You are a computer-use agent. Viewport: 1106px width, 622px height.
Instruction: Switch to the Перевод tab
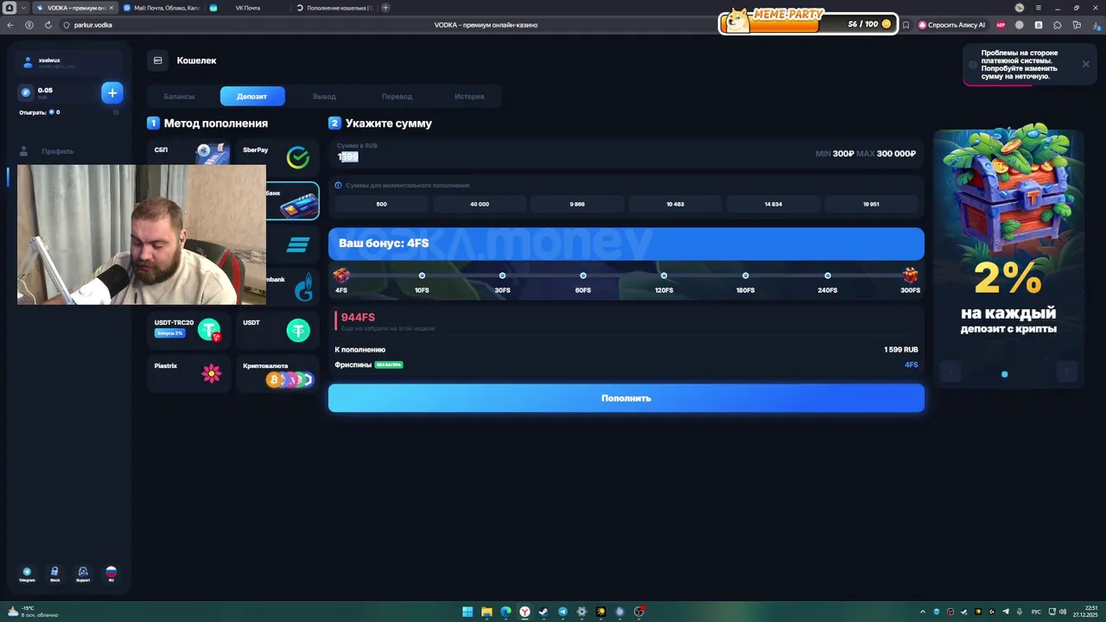397,97
